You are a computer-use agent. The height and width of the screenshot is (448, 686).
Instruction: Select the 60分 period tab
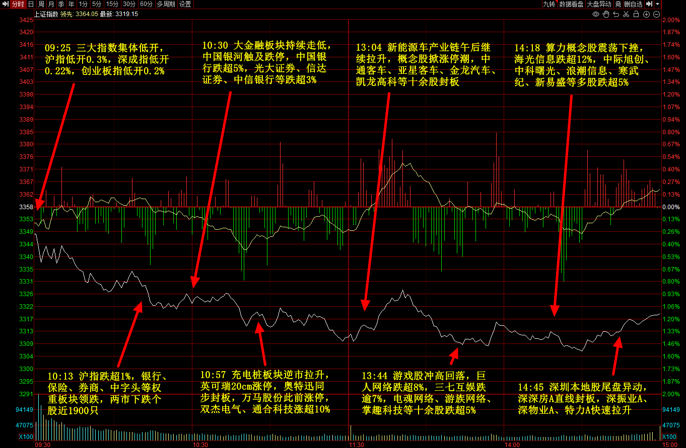[146, 4]
